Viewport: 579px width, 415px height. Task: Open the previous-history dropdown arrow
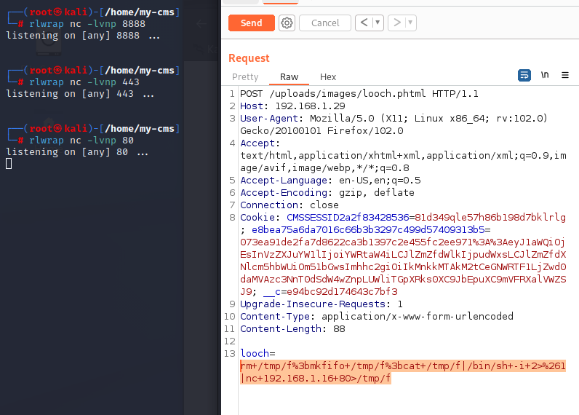378,23
